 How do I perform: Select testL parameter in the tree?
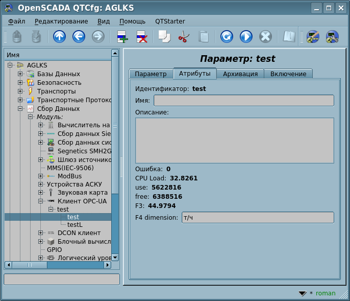coord(74,225)
